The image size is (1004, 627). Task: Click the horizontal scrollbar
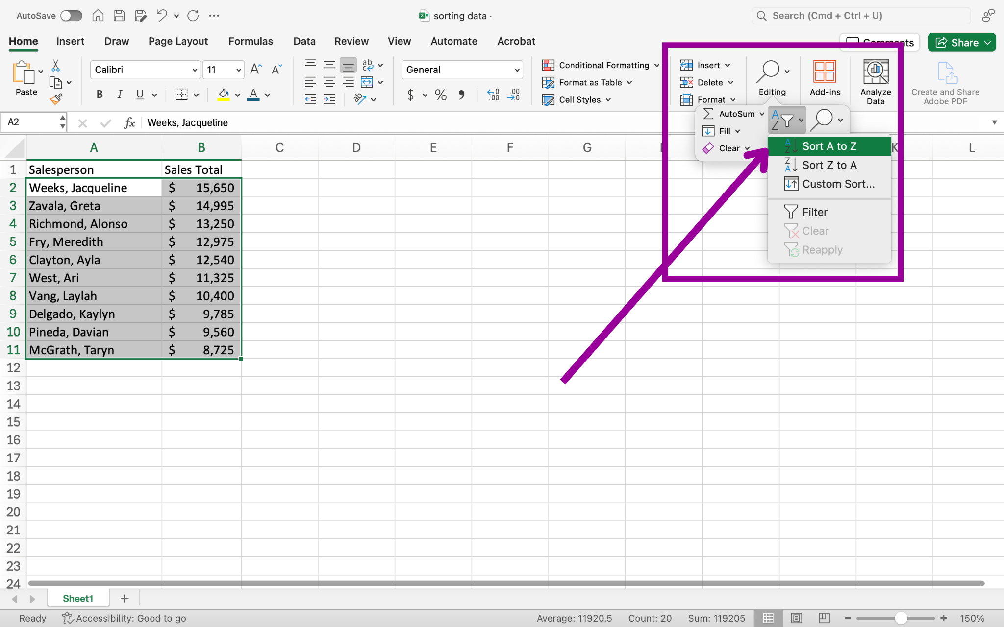[506, 583]
